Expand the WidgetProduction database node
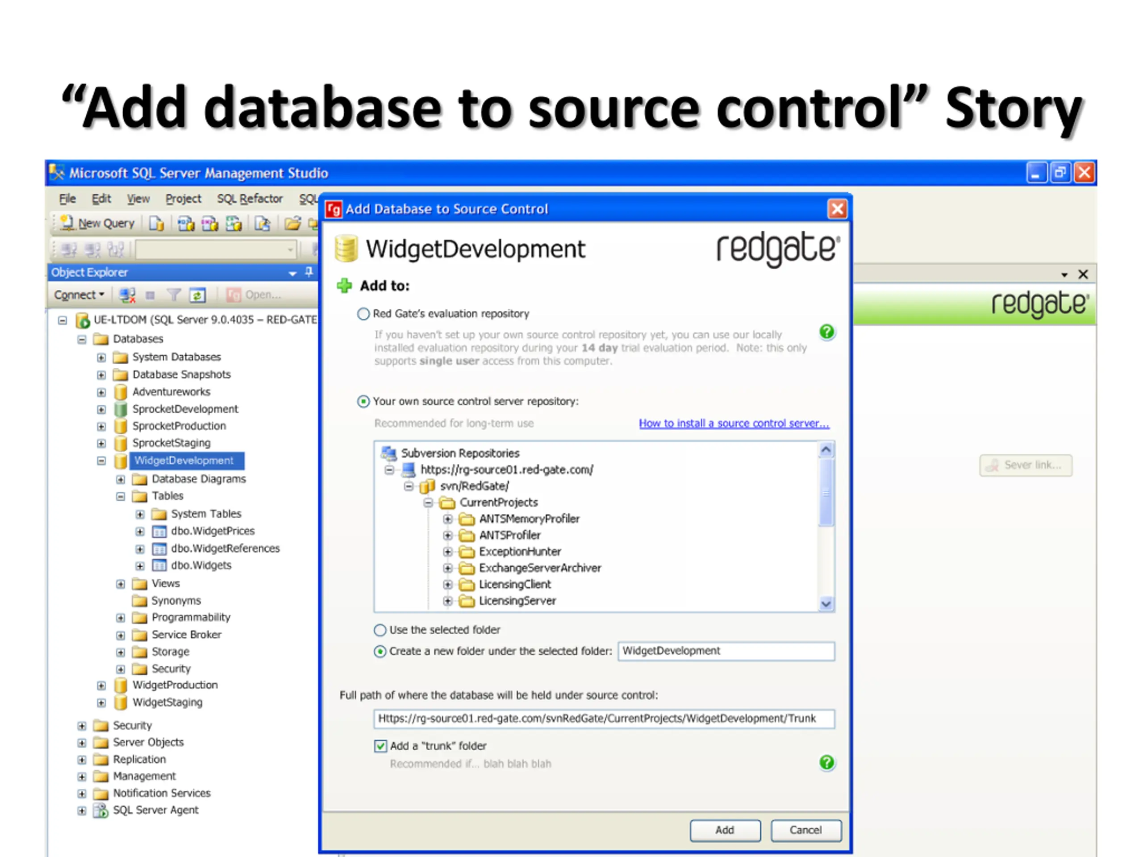Image resolution: width=1143 pixels, height=857 pixels. pos(101,686)
